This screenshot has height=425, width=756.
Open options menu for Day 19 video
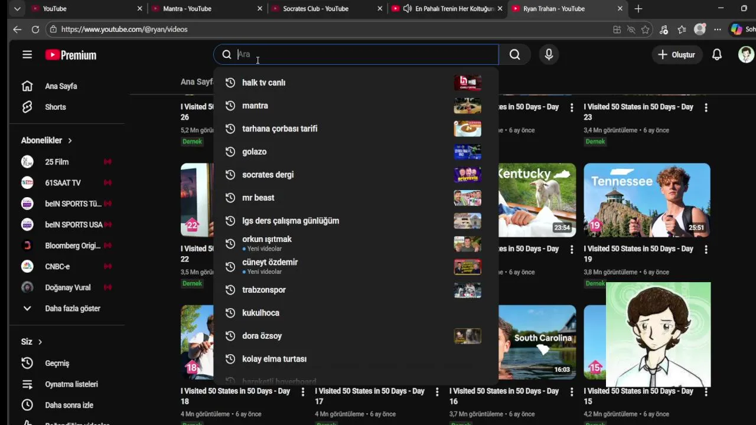pos(706,250)
